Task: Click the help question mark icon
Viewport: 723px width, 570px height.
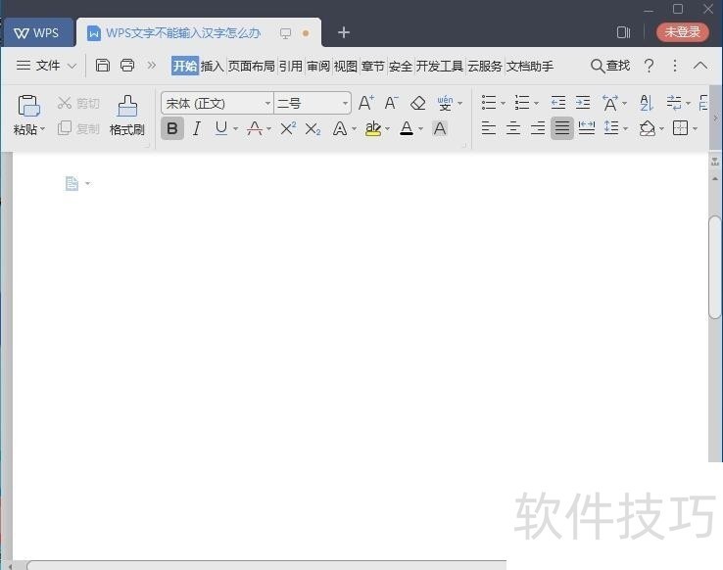Action: 649,66
